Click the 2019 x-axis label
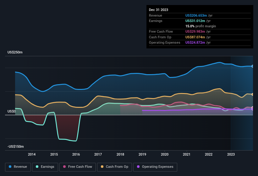 pyautogui.click(x=142, y=154)
